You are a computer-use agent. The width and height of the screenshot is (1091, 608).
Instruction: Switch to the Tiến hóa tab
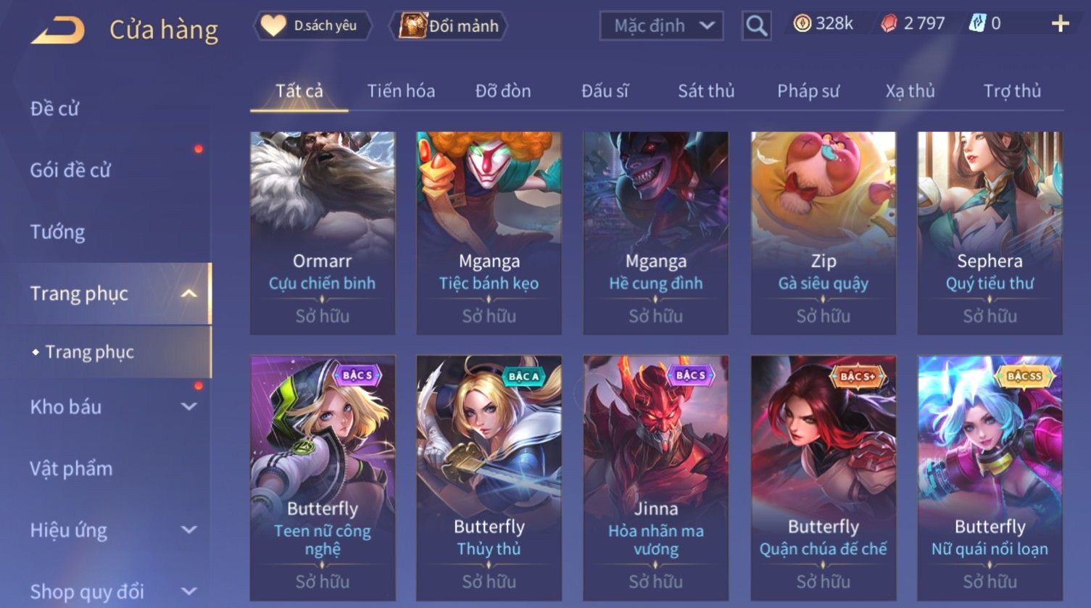click(401, 91)
